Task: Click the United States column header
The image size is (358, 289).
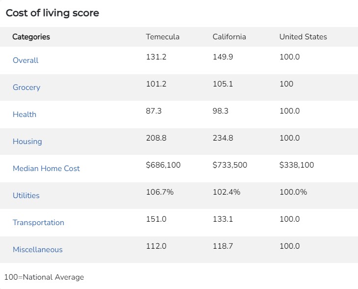Action: [x=303, y=37]
